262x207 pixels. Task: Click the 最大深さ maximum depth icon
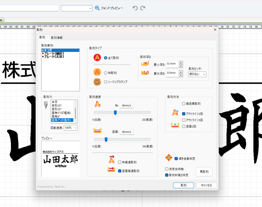pos(145,72)
